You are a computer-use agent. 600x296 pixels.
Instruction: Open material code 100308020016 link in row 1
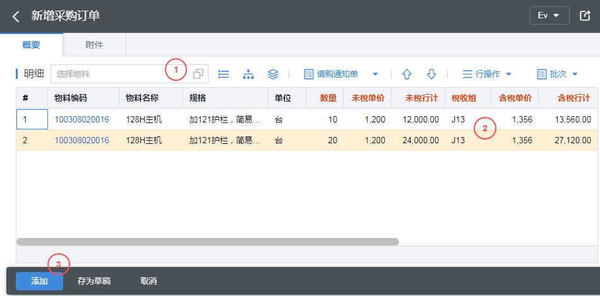coord(81,119)
